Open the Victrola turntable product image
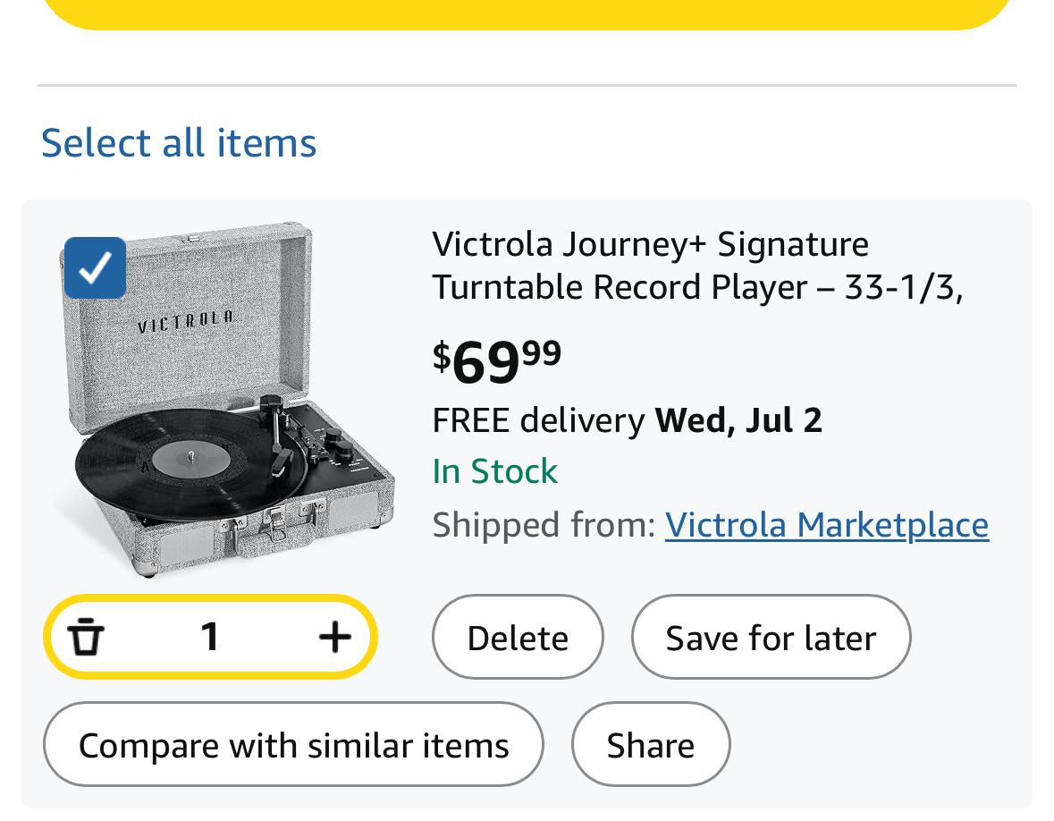Screen dimensions: 1054x821 pyautogui.click(x=223, y=402)
